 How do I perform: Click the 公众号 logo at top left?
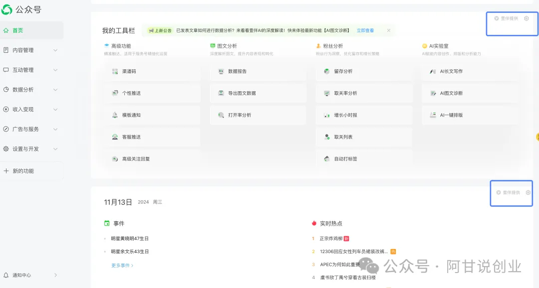tap(7, 9)
